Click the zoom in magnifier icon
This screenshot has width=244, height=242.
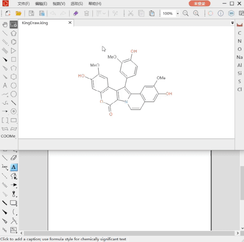click(196, 13)
